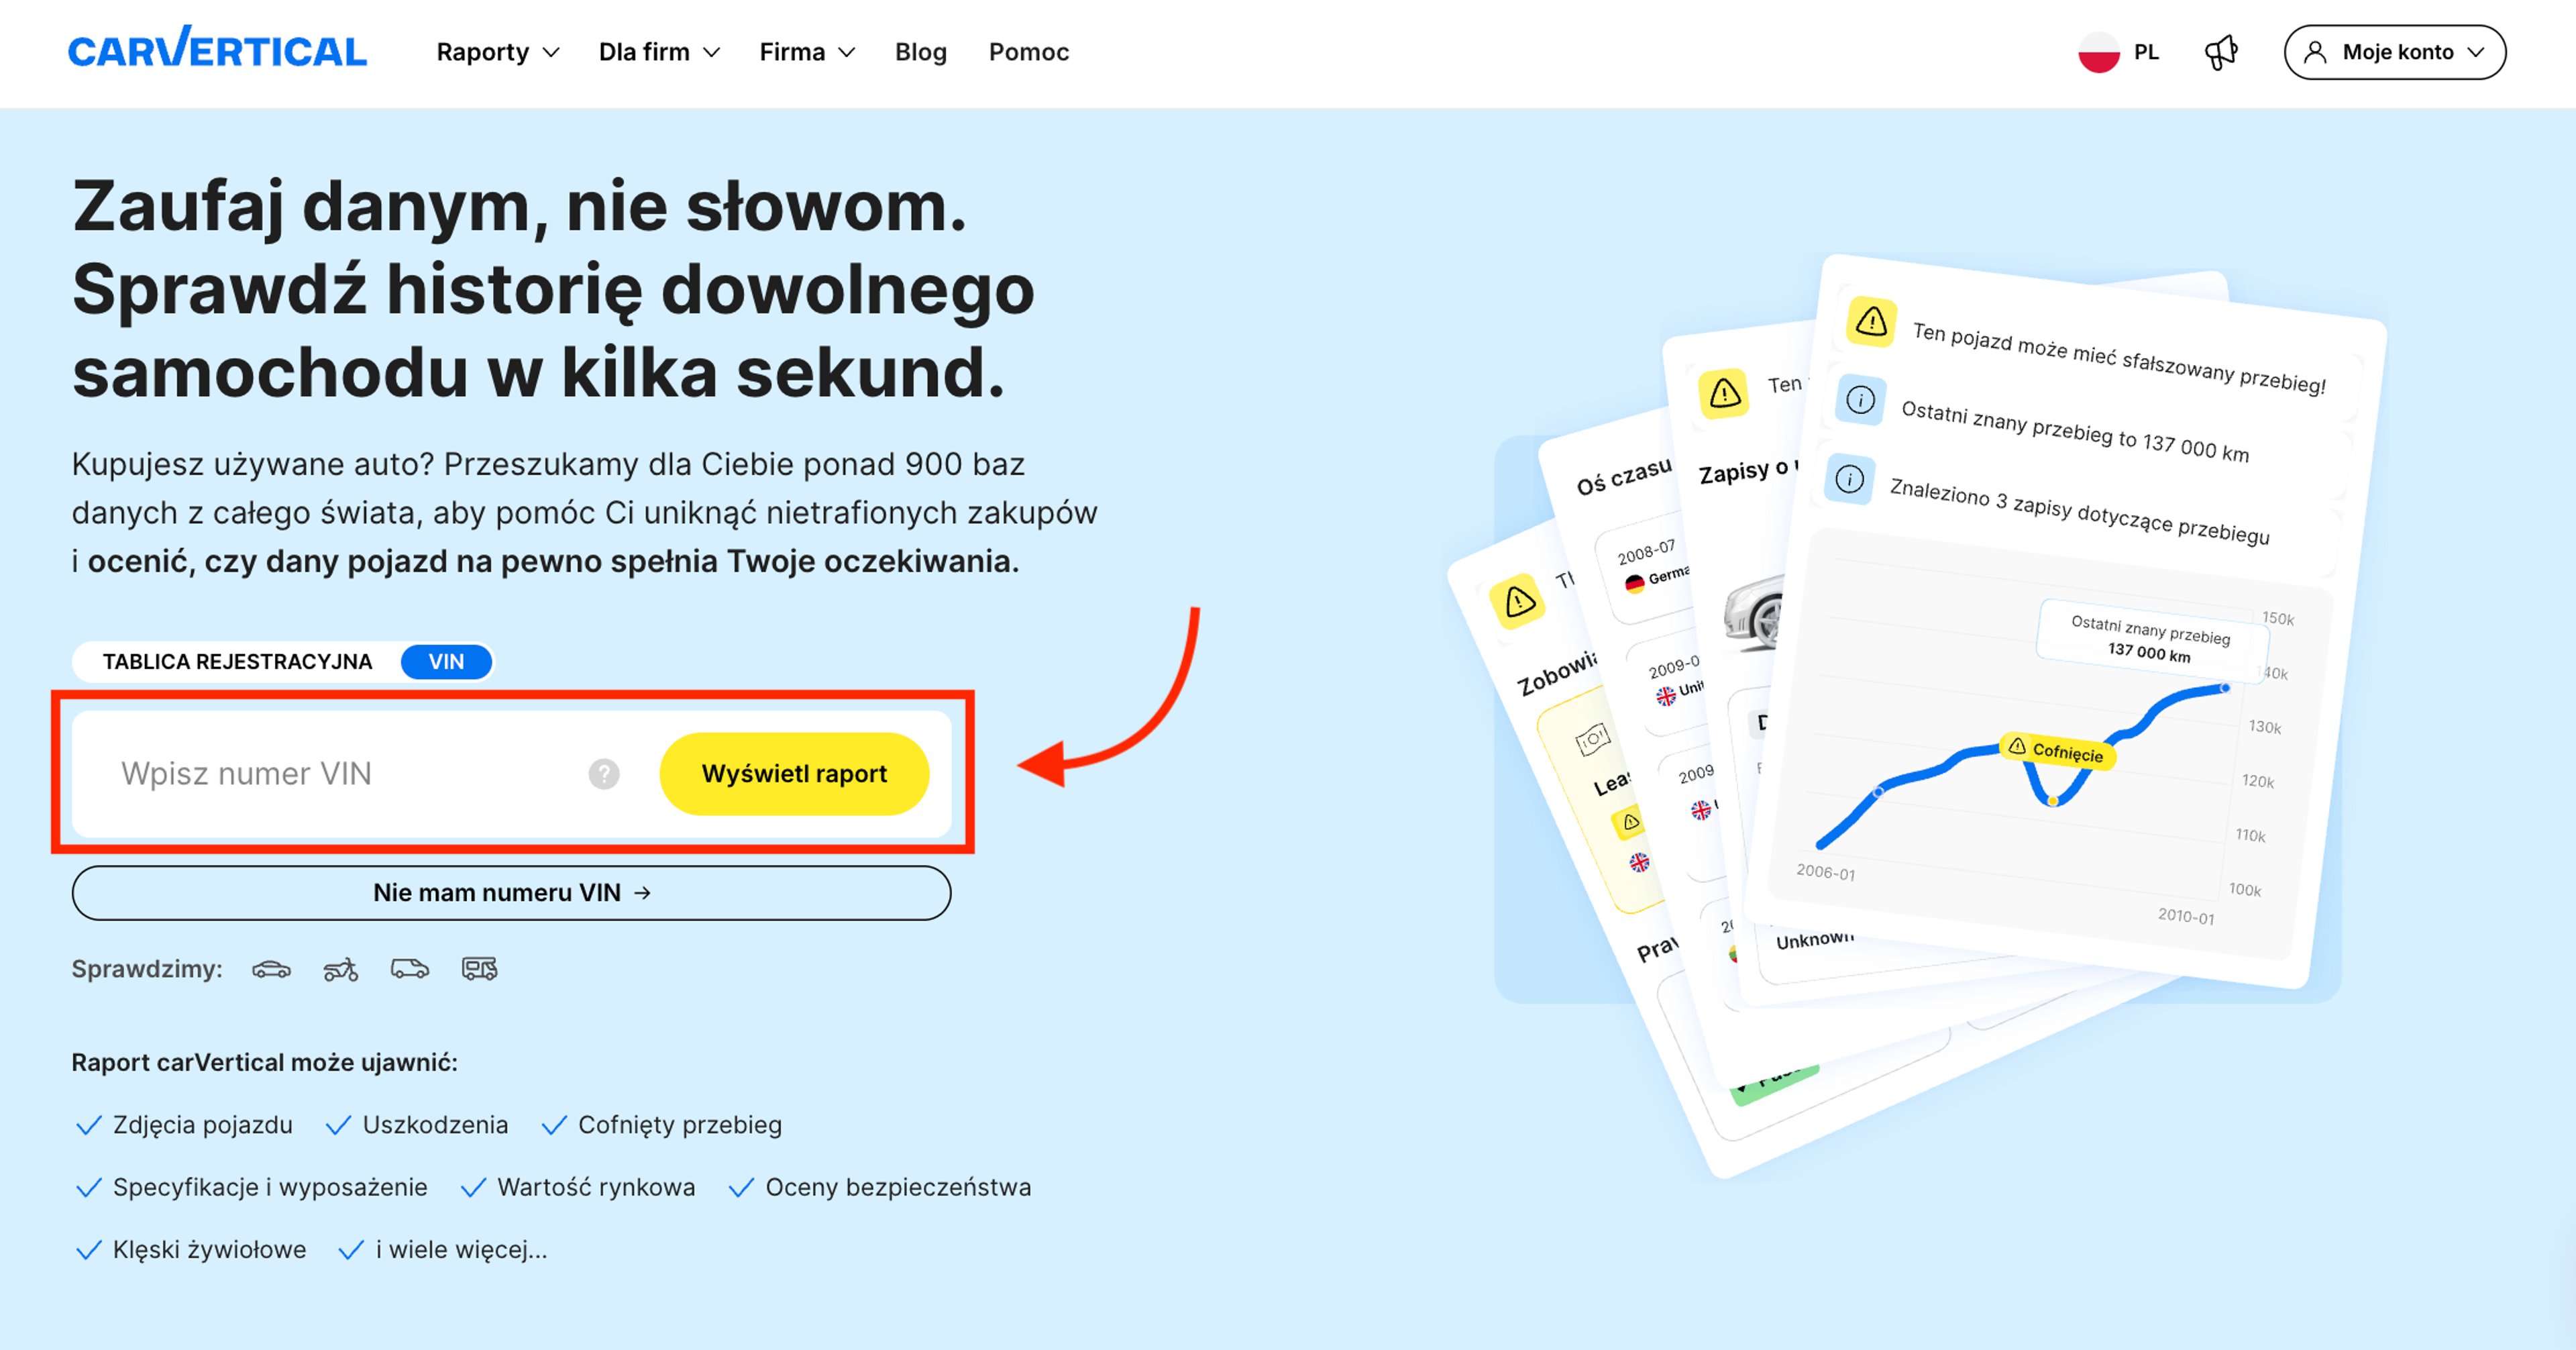Open the Pomoc help page
This screenshot has width=2576, height=1350.
coord(1028,52)
